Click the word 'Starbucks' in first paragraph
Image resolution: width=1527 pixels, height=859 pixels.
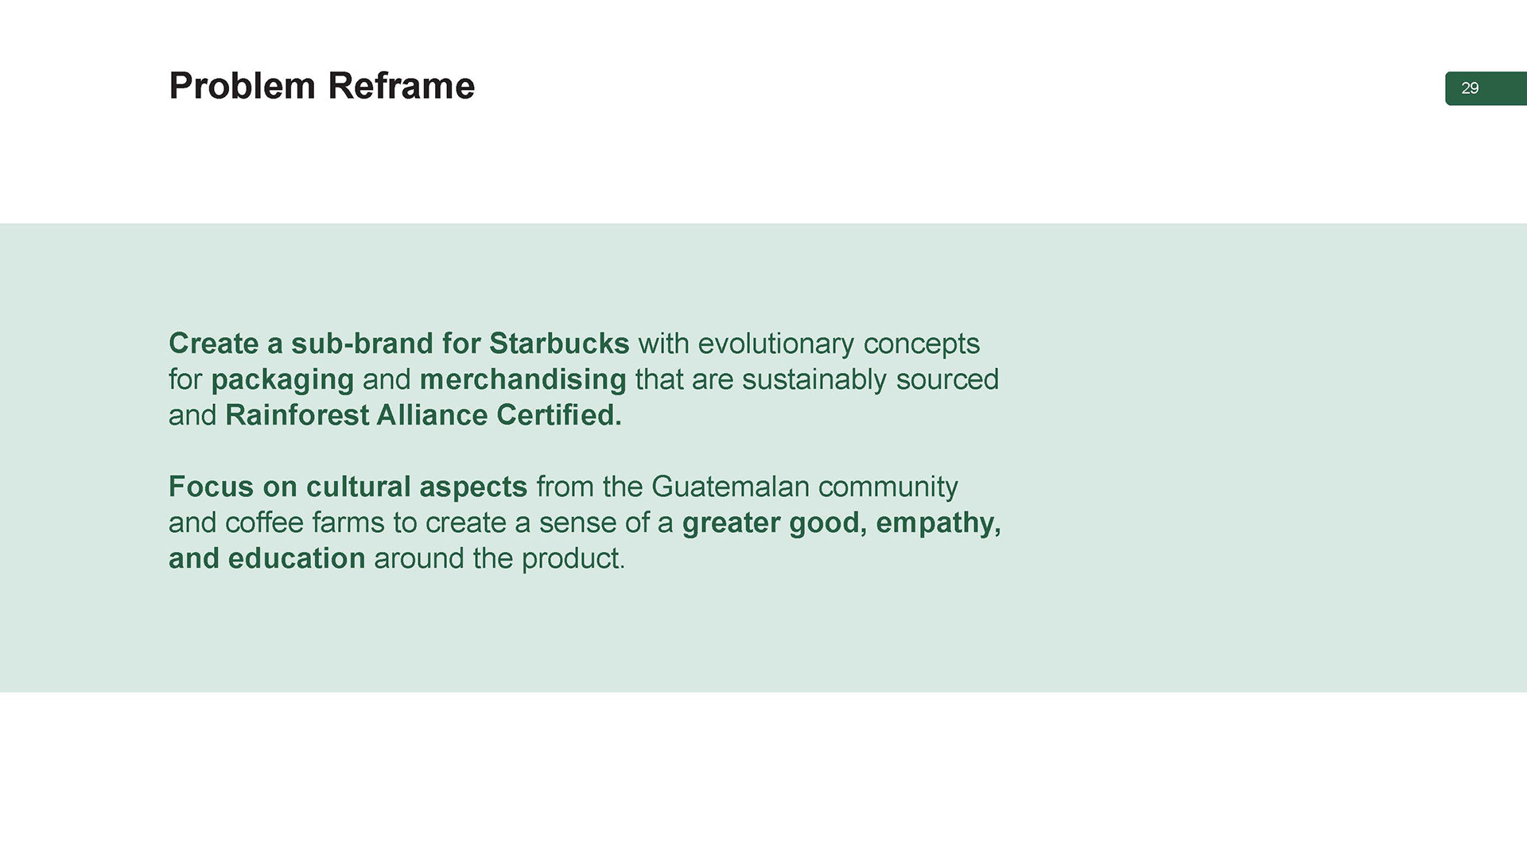coord(559,344)
